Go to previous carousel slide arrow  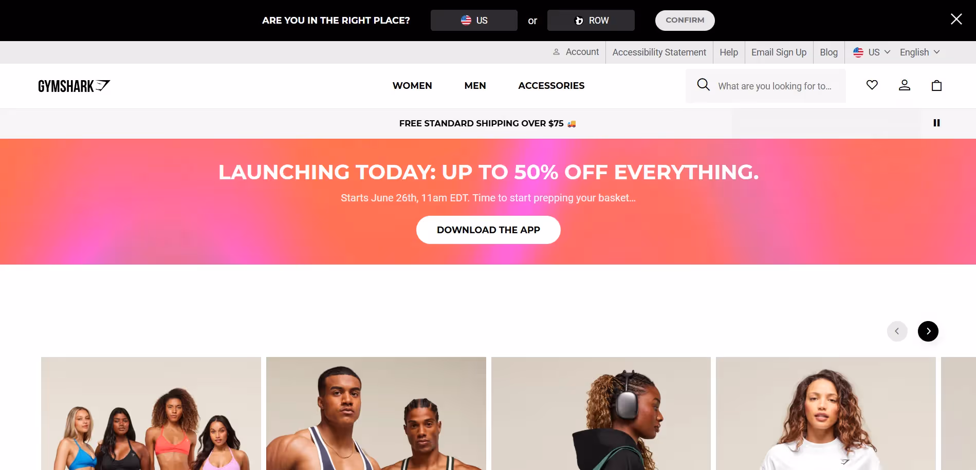pyautogui.click(x=897, y=331)
